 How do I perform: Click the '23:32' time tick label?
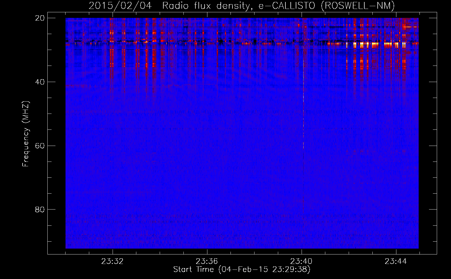112,261
